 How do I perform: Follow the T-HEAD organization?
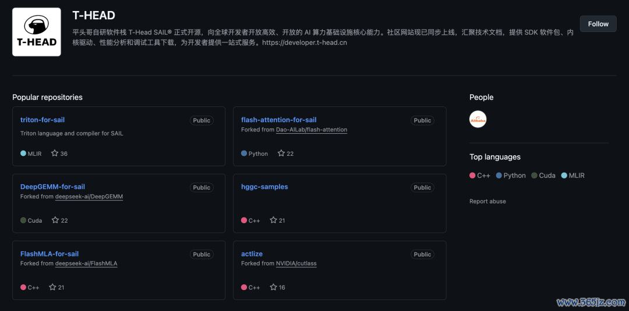(x=598, y=24)
